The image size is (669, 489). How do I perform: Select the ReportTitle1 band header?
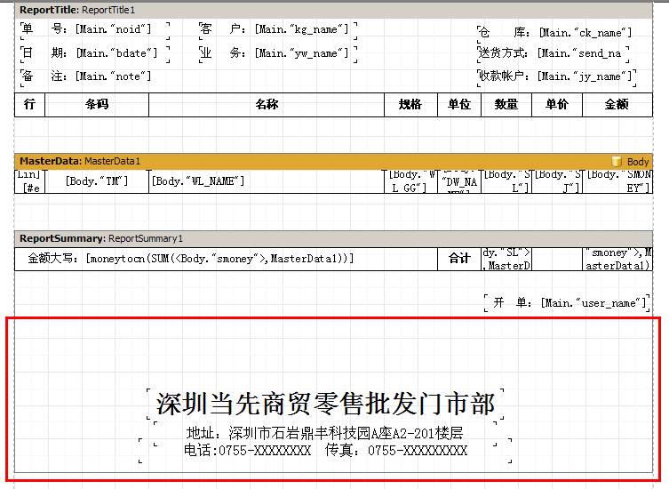pos(333,10)
